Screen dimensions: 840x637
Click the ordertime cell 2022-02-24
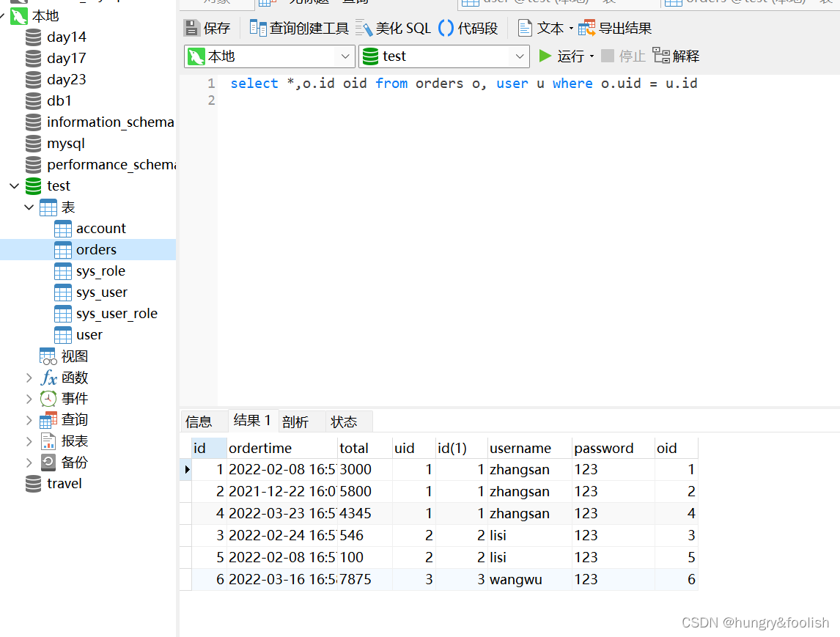281,535
